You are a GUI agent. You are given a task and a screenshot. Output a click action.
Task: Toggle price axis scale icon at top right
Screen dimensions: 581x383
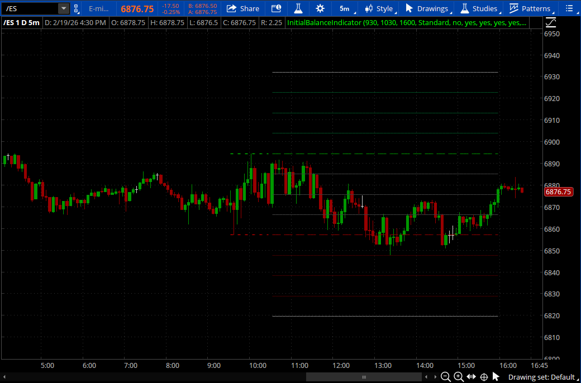tap(551, 22)
